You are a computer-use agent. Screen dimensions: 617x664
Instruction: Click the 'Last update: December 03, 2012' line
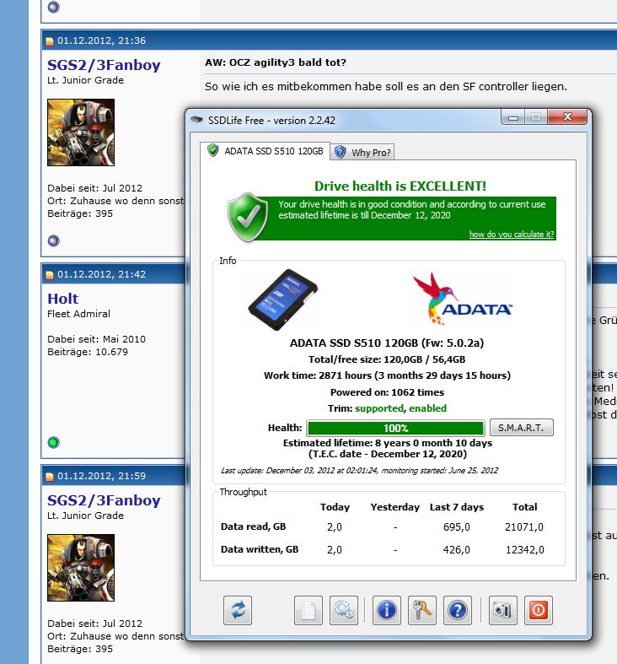click(x=359, y=471)
